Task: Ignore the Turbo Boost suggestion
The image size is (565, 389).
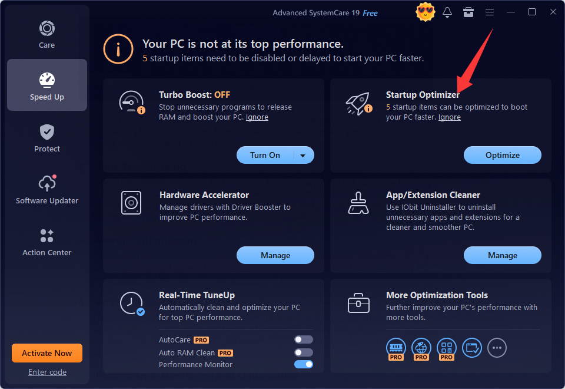Action: [257, 117]
